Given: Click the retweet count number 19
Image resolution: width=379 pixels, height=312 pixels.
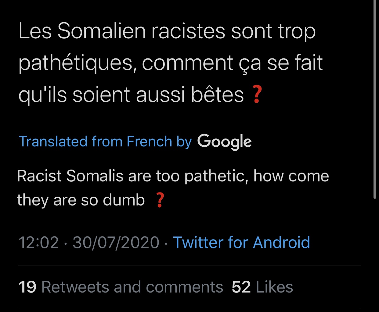Looking at the screenshot, I should coord(27,287).
